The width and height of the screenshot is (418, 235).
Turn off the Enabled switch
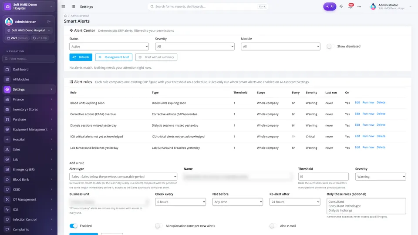(73, 226)
